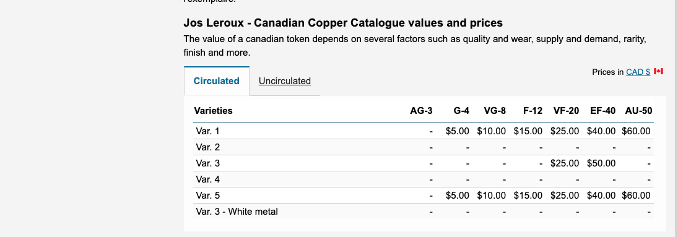
Task: Click the G-4 grade column header
Action: click(x=461, y=111)
